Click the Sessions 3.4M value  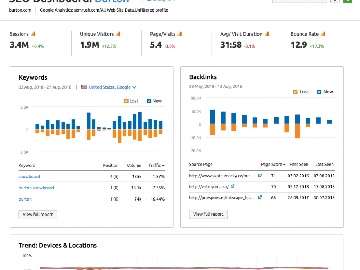click(x=19, y=45)
